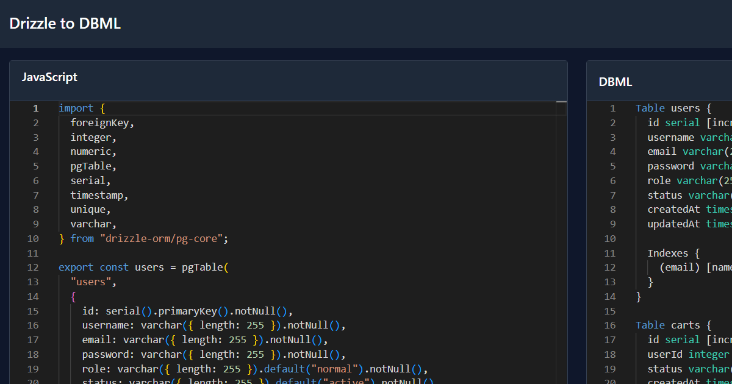
Task: Select the JavaScript panel header
Action: coord(50,77)
